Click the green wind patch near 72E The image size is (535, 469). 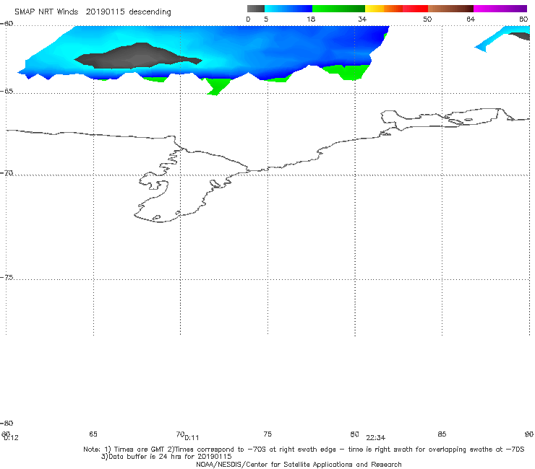(x=217, y=85)
